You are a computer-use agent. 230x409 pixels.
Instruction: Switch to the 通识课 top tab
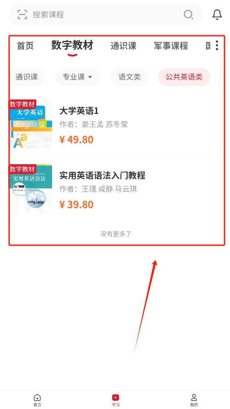pos(123,46)
